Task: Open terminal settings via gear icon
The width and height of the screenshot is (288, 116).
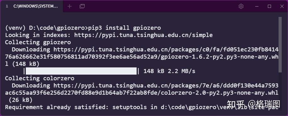Action: tap(241, 6)
